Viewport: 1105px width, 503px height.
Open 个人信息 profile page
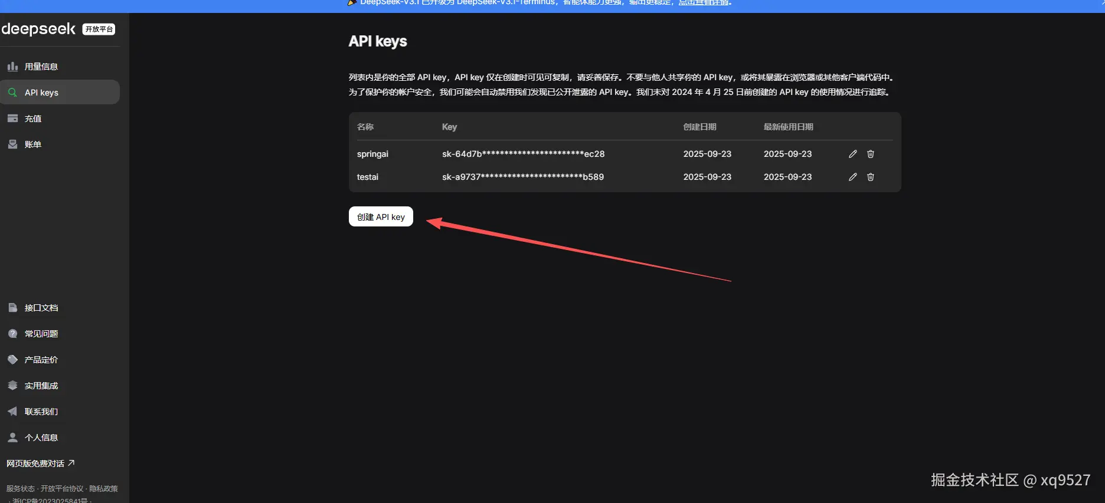(60, 438)
